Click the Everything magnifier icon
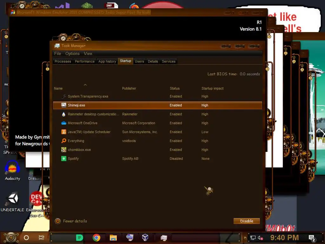 click(63, 141)
